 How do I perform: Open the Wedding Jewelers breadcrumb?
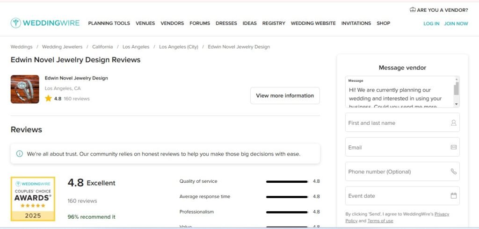click(x=62, y=47)
